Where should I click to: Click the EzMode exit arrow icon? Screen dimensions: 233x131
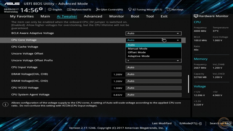click(x=199, y=123)
